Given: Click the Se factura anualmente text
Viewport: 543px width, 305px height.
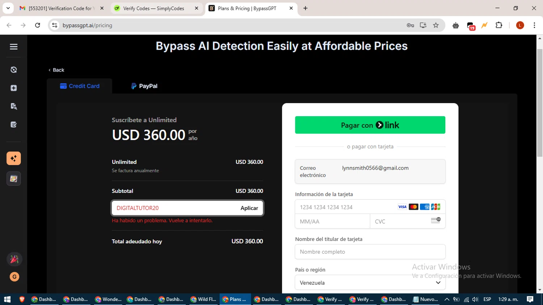Looking at the screenshot, I should click(135, 170).
